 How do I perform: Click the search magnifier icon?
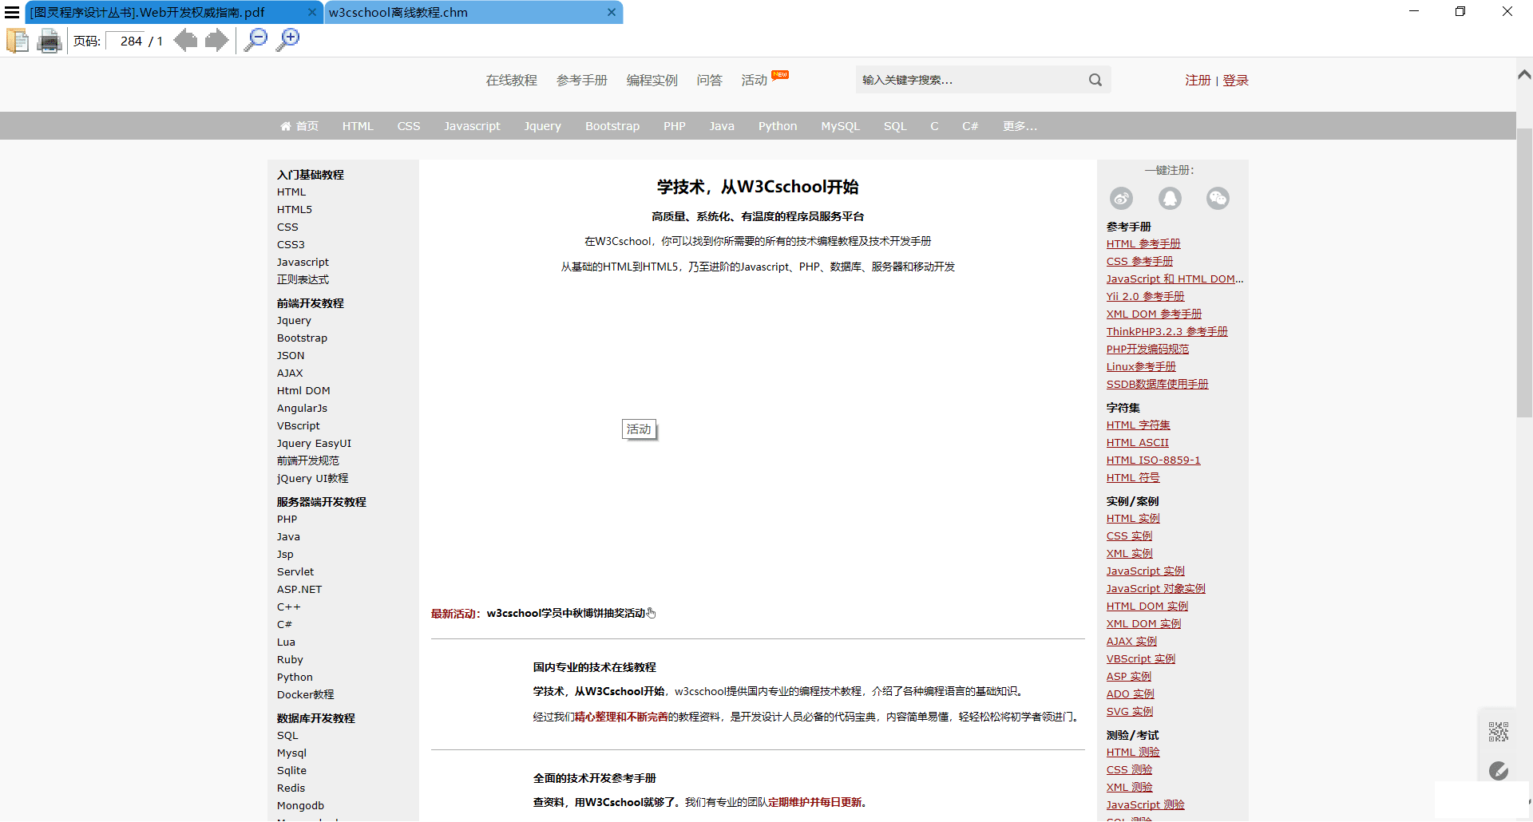1095,80
